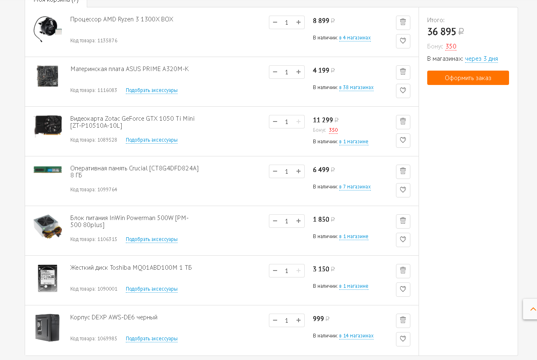Screen dimensions: 537x360
Task: Pick accessories for Toshiba hard drive
Action: pyautogui.click(x=152, y=289)
